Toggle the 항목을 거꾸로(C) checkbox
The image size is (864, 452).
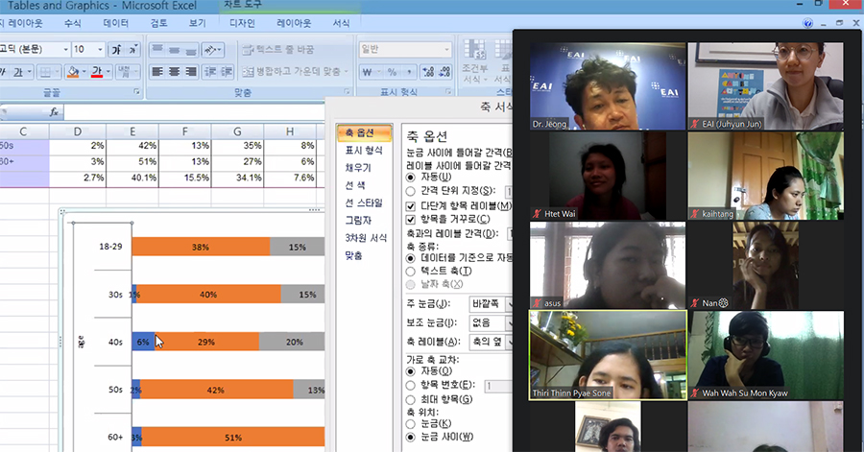410,219
